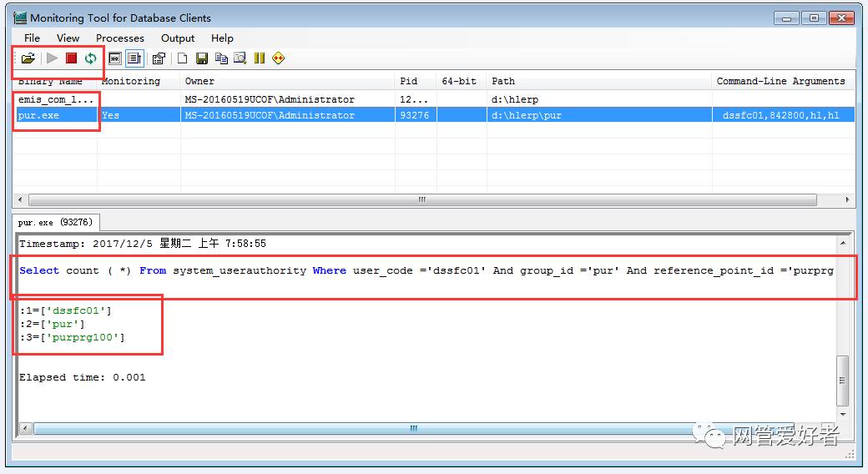
Task: Select the pur.exe (93276) tab
Action: tap(55, 222)
